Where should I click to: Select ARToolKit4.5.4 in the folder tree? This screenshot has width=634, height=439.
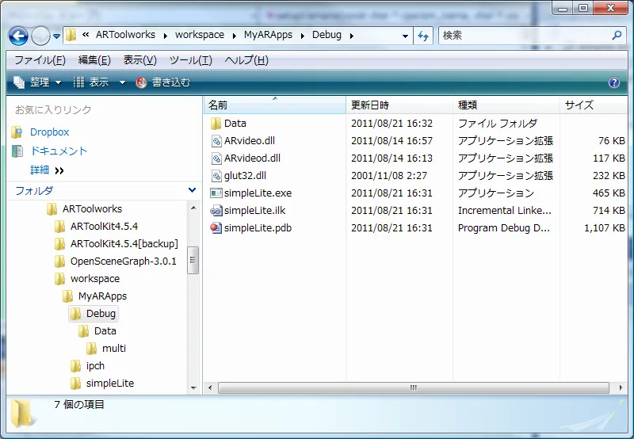[104, 226]
